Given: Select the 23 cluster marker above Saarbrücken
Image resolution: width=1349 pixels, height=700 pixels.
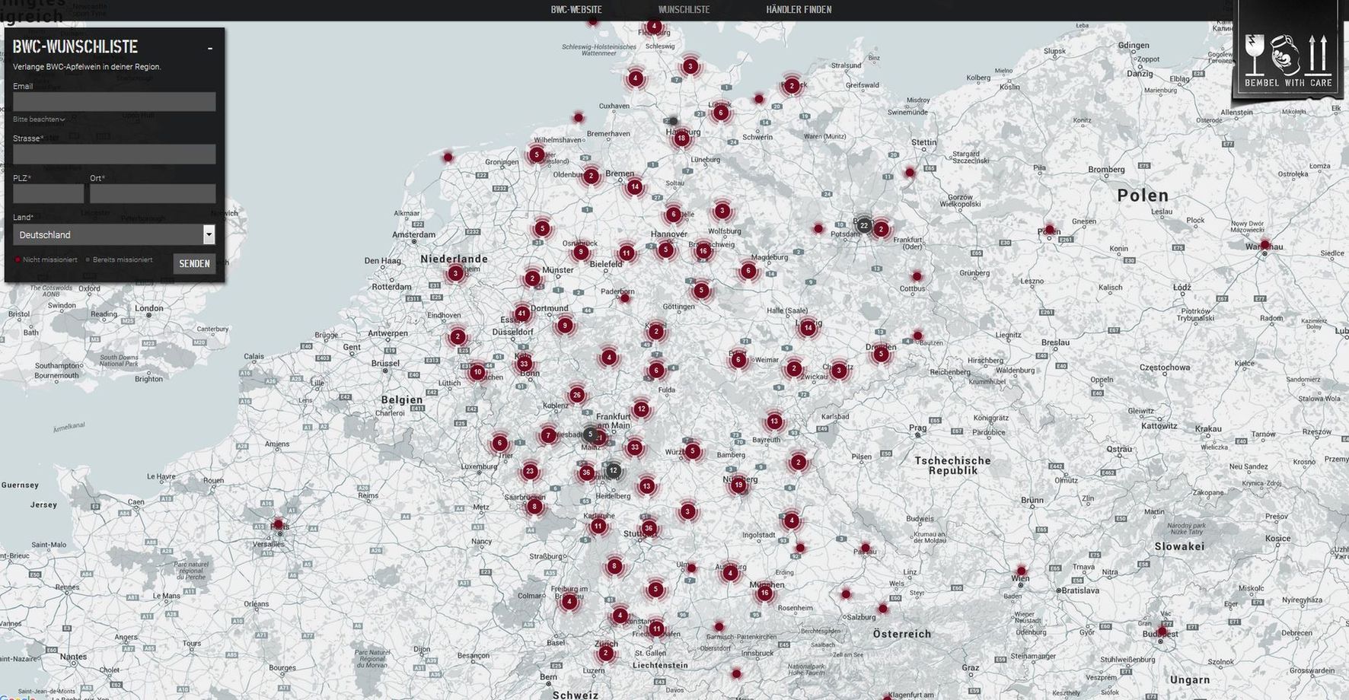Looking at the screenshot, I should (x=530, y=471).
